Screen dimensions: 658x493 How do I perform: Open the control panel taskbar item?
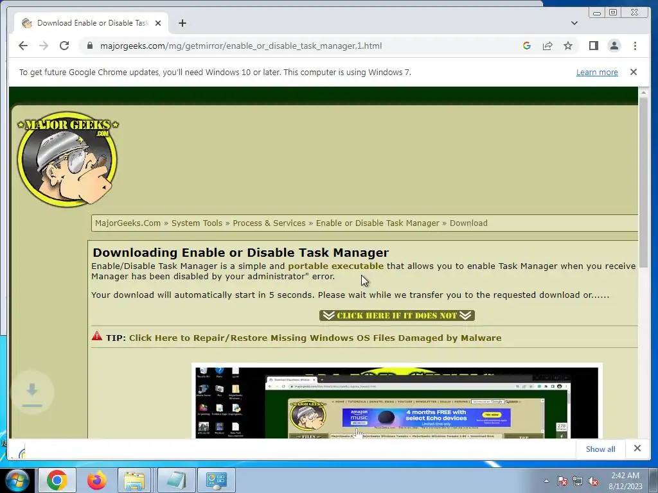pyautogui.click(x=216, y=480)
